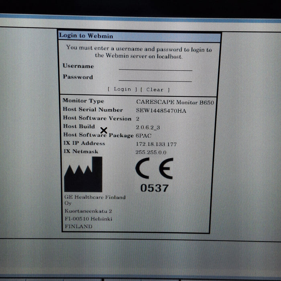Click the 'CARESCAPE Monitor B650' value

[175, 102]
